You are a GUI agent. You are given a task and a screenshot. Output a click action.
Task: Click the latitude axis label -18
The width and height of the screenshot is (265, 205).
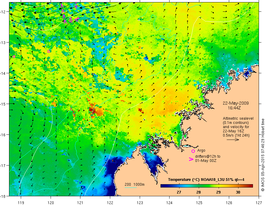pos(3,196)
